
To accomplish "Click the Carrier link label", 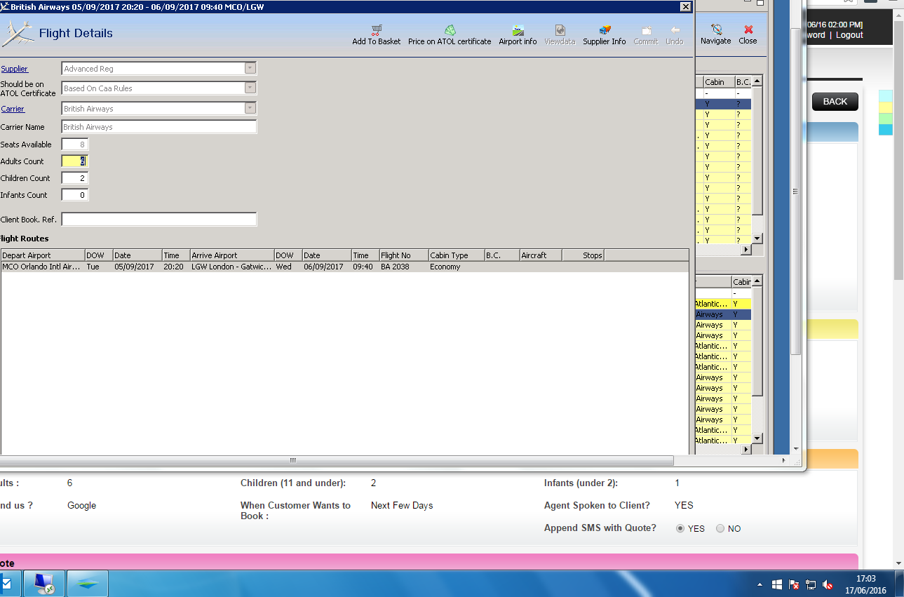I will (13, 109).
